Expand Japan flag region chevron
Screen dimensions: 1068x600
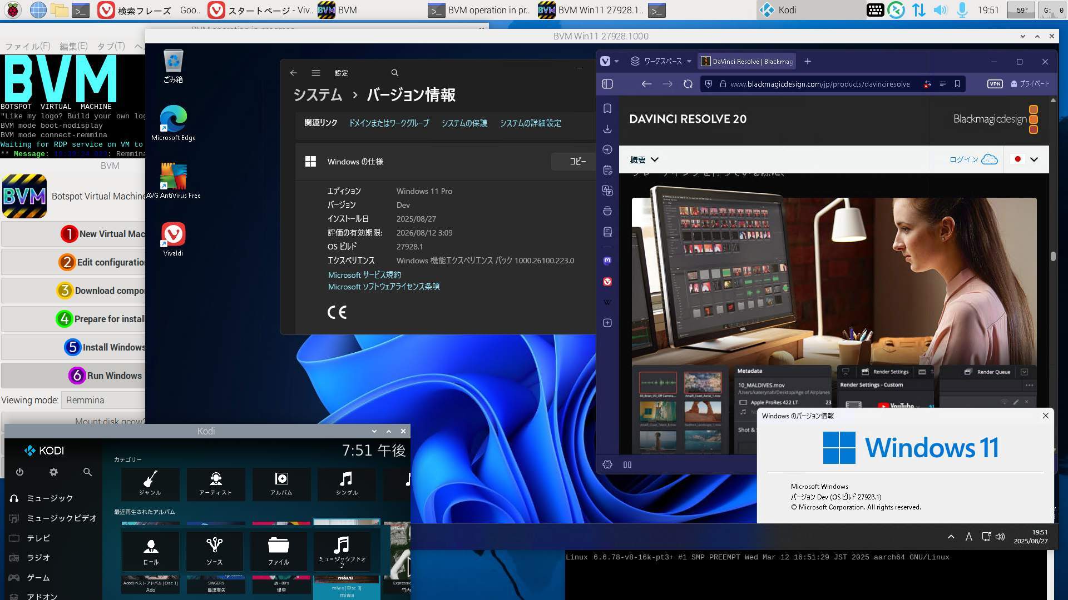point(1034,159)
